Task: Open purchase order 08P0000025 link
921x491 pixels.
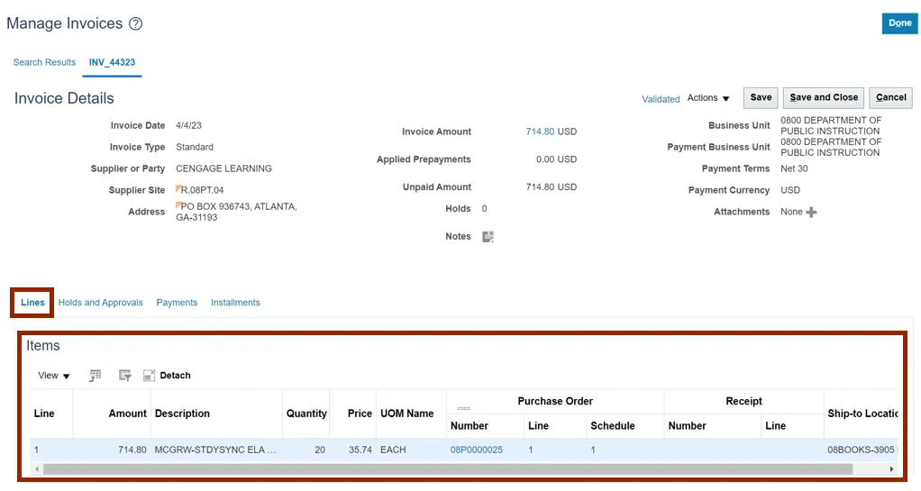Action: click(x=477, y=450)
